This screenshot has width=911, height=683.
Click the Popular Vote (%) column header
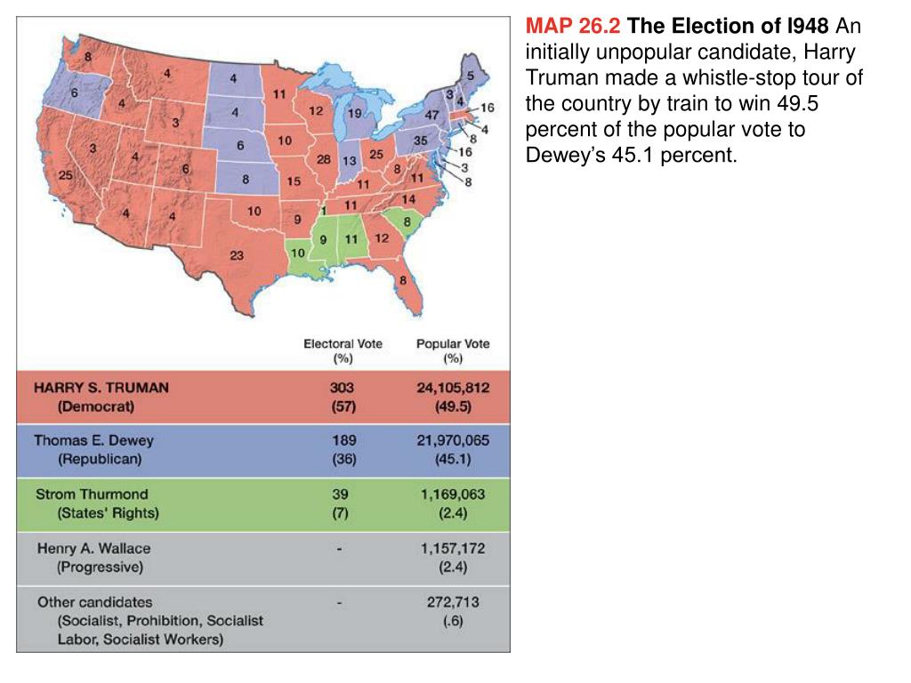coord(453,350)
